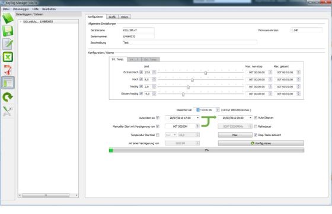Click the Max button
332x214 pixels.
[235, 135]
